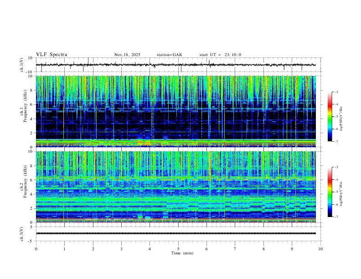Click the 'start UT = 23:10:0' label
The width and height of the screenshot is (361, 279).
pos(220,55)
